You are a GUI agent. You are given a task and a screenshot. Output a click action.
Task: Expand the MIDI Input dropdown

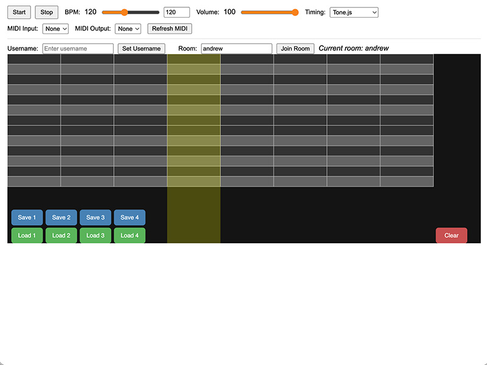[x=55, y=29]
